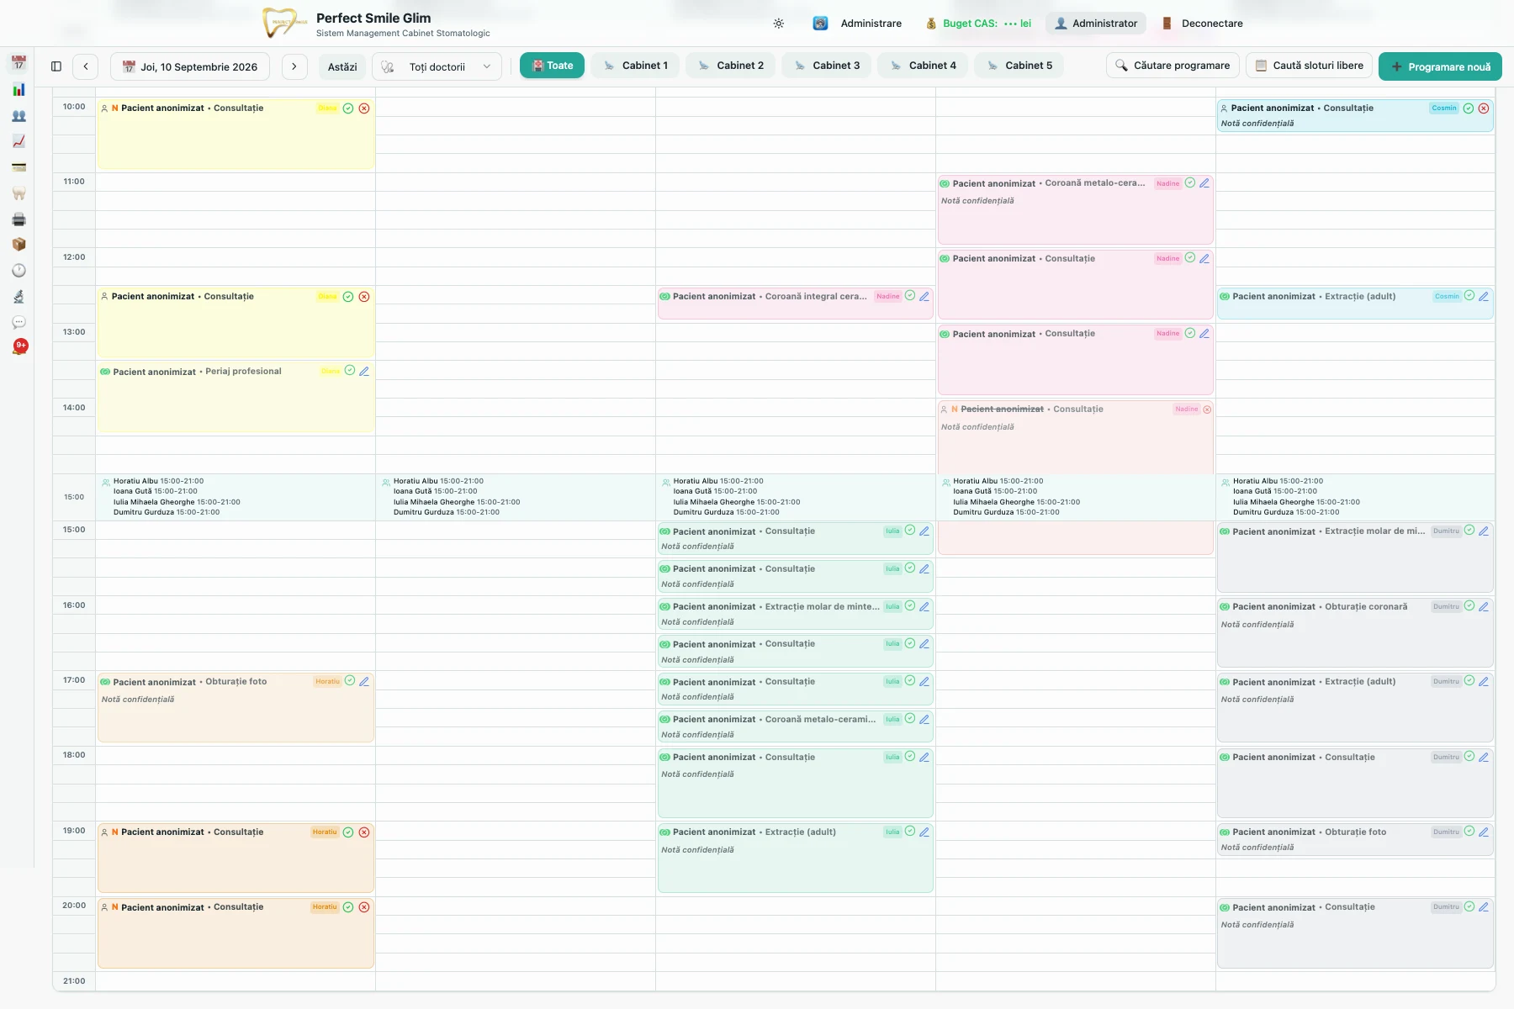Open the red line graph reports icon

tap(19, 141)
